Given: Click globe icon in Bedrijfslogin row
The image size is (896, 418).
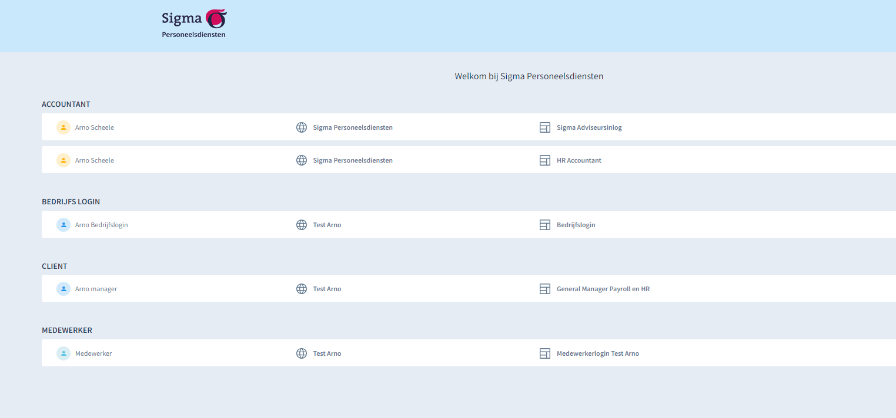Looking at the screenshot, I should [x=302, y=225].
